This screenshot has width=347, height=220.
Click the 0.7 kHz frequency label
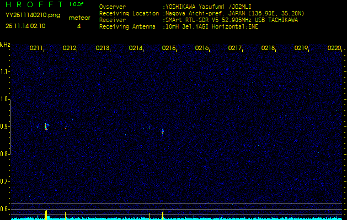5,181
